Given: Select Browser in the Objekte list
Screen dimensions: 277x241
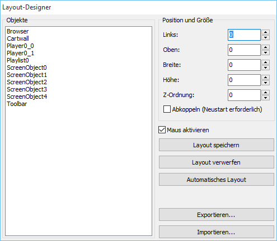Looking at the screenshot, I should [x=18, y=31].
